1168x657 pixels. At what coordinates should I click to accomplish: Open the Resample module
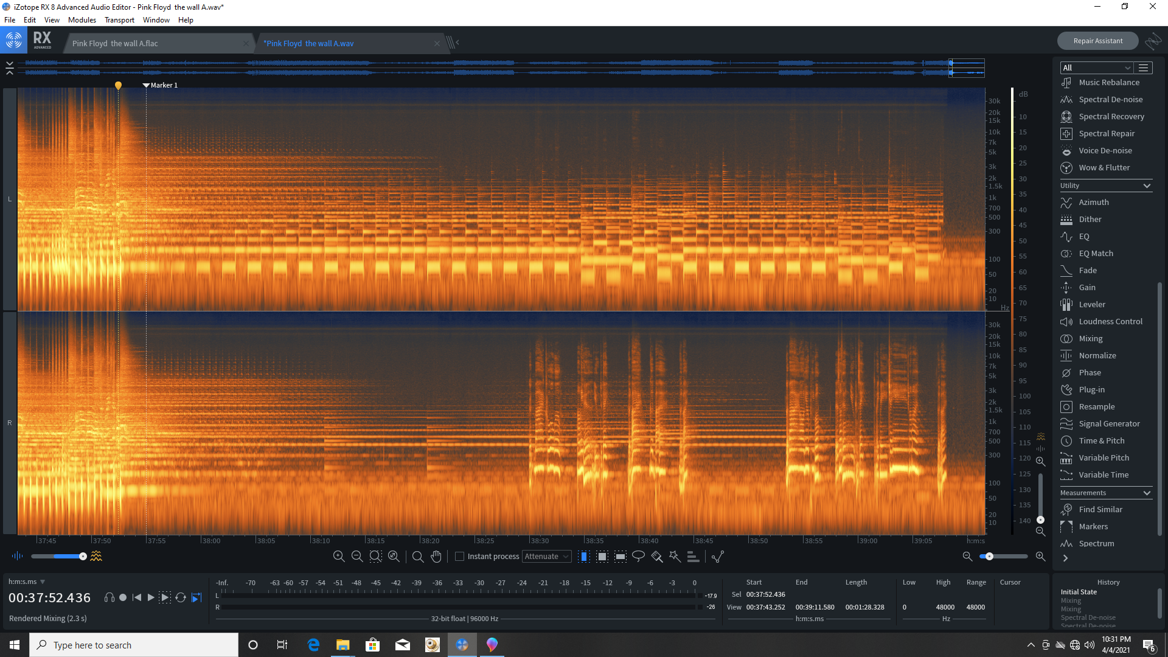(x=1087, y=407)
